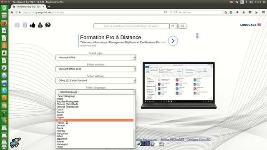267x150 pixels.
Task: Close the TechBench by WZT tab
Action: 43,7
